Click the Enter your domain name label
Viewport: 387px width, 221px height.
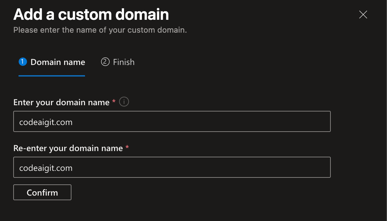pyautogui.click(x=62, y=102)
